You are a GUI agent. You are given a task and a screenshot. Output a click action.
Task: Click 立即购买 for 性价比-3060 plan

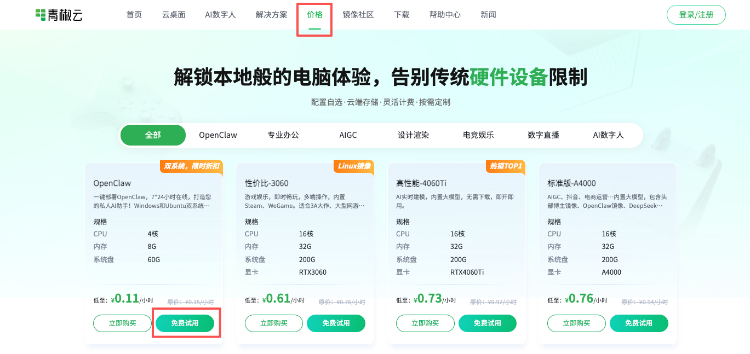pos(273,323)
